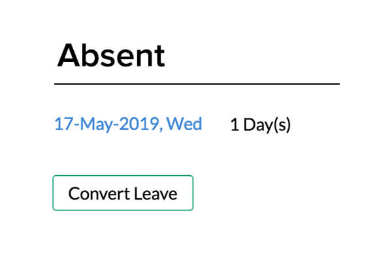Click the blue Wed date entry
This screenshot has height=254, width=392.
click(x=128, y=124)
